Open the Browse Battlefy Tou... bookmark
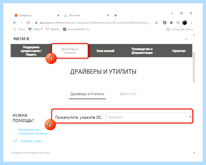The width and height of the screenshot is (206, 165). (77, 29)
